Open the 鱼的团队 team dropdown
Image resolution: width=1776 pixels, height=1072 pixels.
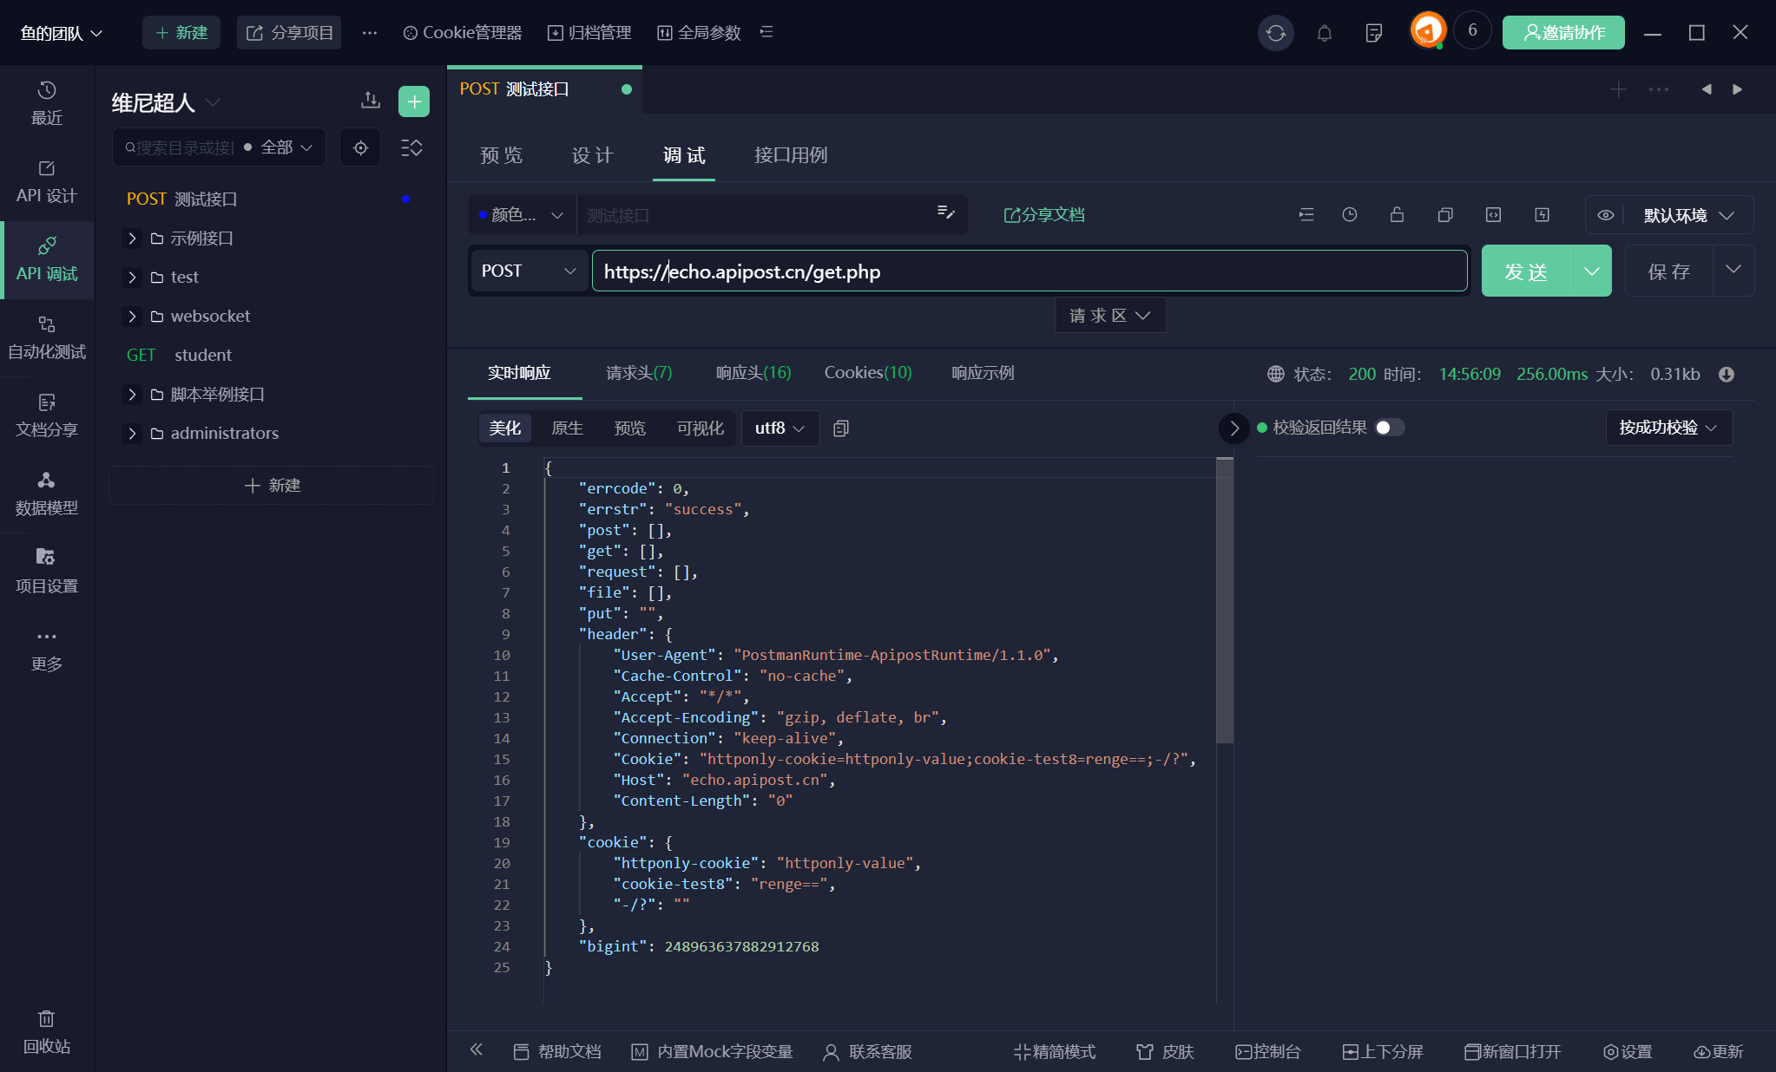coord(62,33)
